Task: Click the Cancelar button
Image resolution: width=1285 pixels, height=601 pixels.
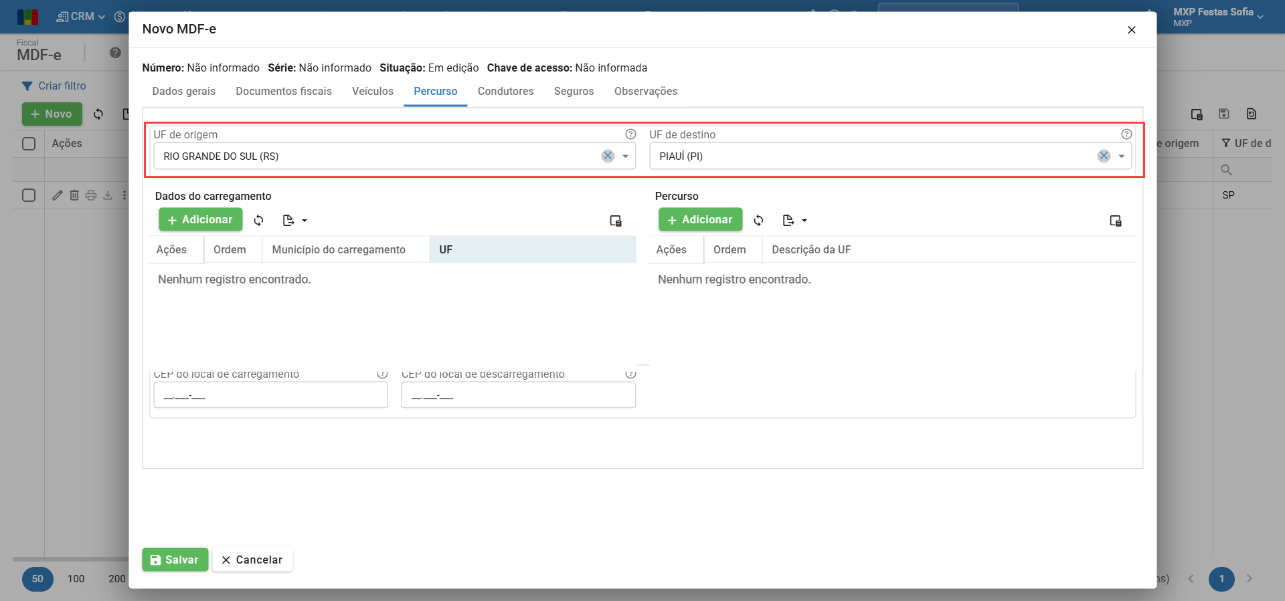Action: (252, 560)
